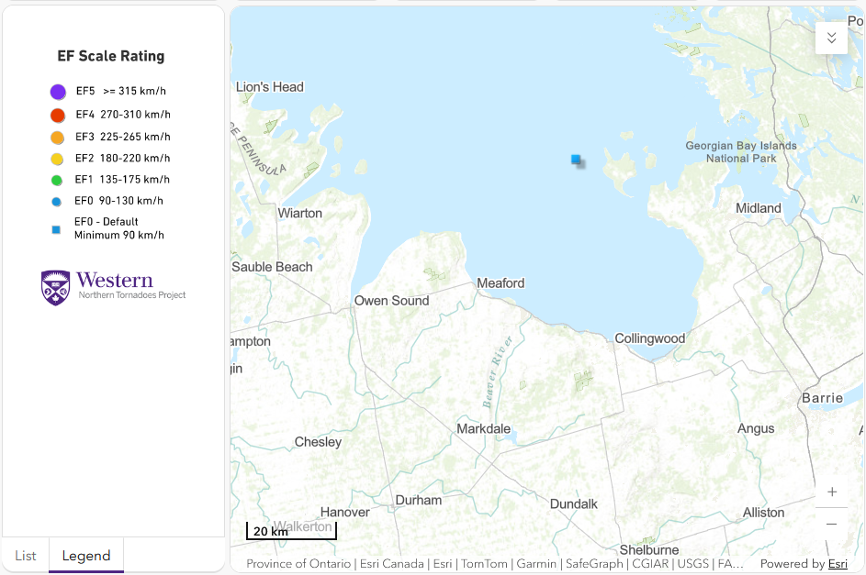
Task: Click the 20 km scale bar
Action: pyautogui.click(x=291, y=530)
